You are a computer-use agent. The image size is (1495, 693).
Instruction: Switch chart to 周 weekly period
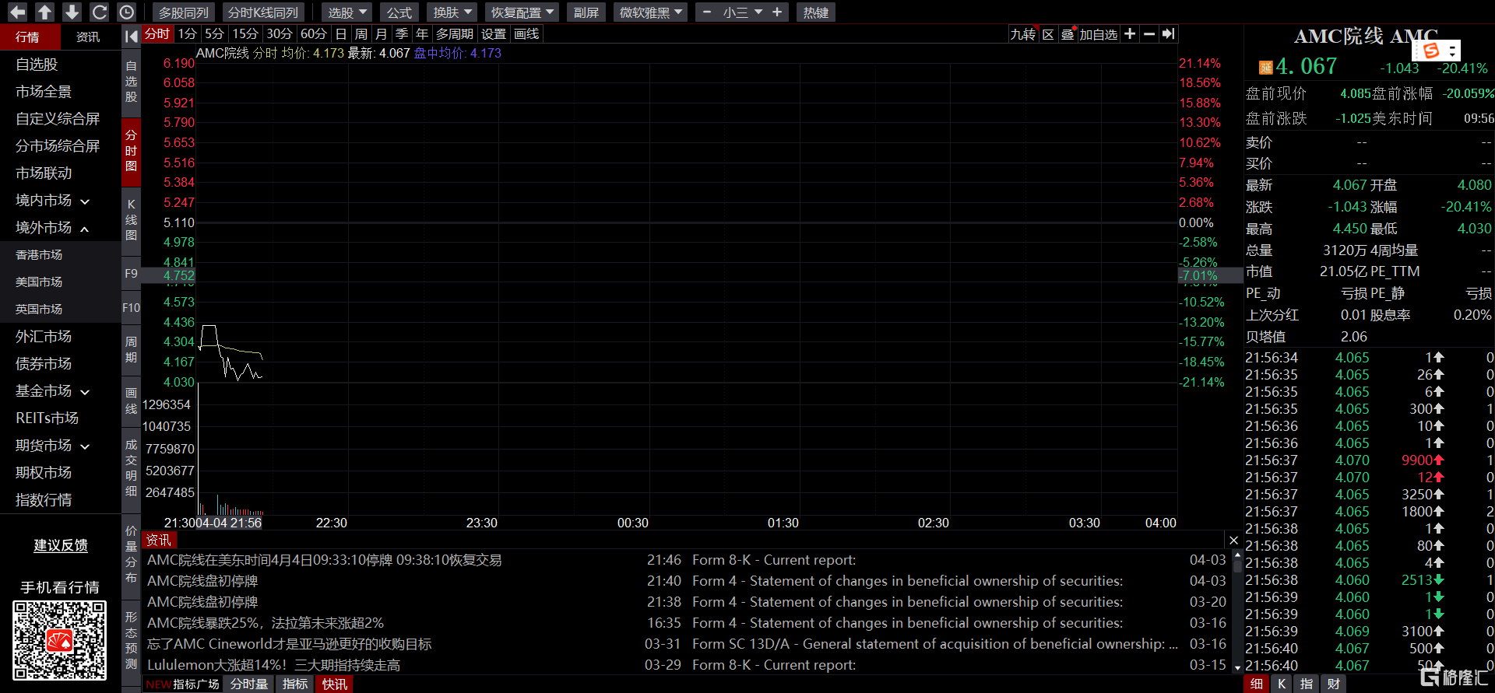[x=361, y=34]
